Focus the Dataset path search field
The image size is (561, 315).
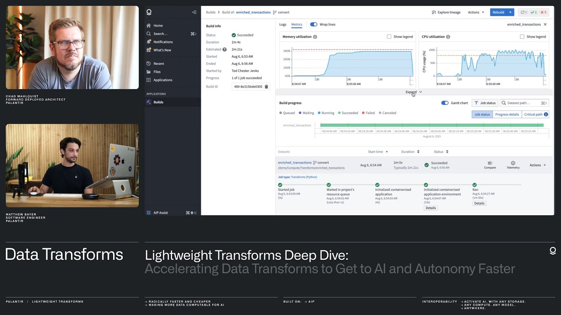524,103
